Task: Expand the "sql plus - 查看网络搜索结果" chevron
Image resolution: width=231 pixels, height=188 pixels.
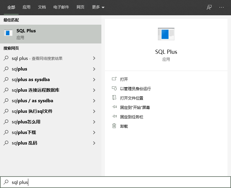Action: (94, 58)
